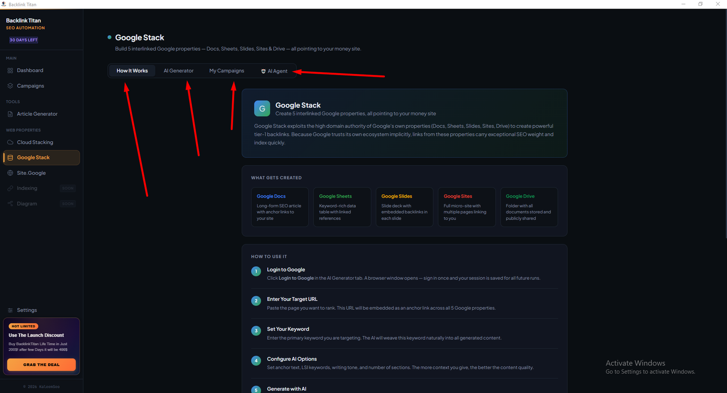Viewport: 727px width, 393px height.
Task: Click the SOON badge beside Diagram
Action: coord(68,204)
